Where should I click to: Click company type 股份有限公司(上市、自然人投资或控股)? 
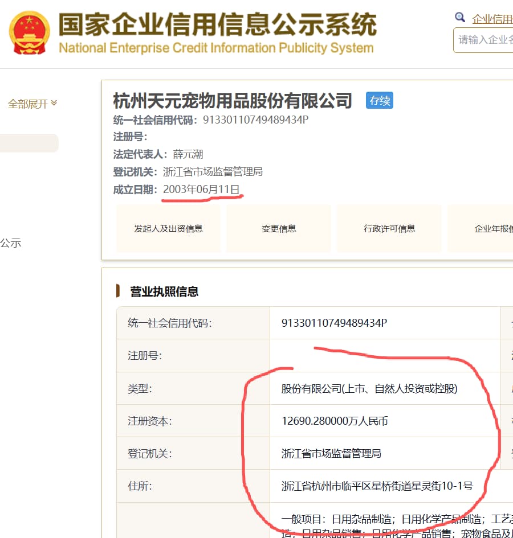(x=369, y=389)
